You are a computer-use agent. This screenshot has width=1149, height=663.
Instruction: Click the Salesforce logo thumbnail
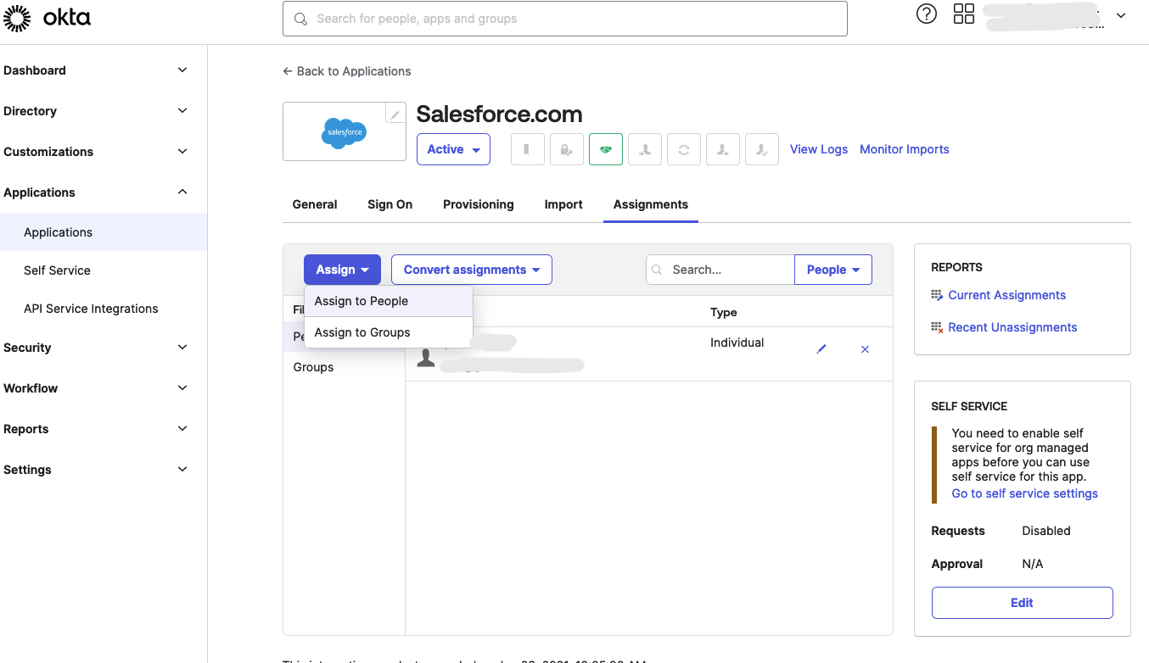(x=345, y=131)
